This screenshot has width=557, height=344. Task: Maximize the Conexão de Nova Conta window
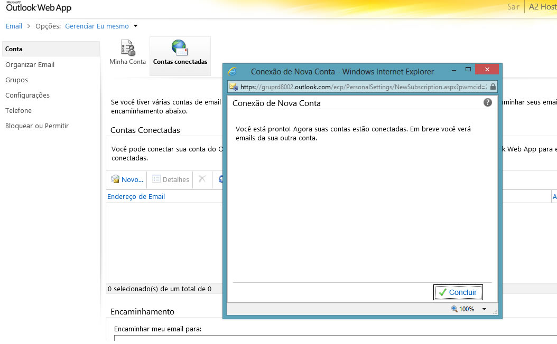[468, 70]
